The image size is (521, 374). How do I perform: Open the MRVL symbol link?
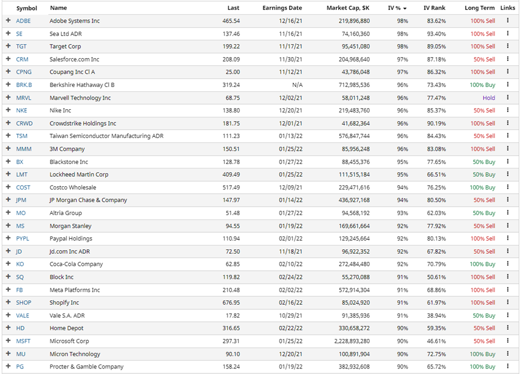22,98
